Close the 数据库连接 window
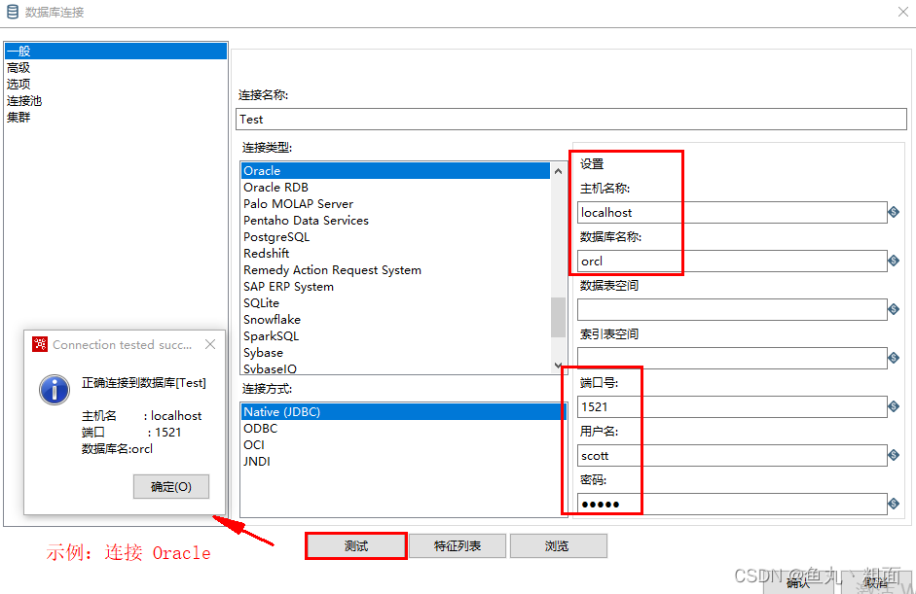 [903, 12]
